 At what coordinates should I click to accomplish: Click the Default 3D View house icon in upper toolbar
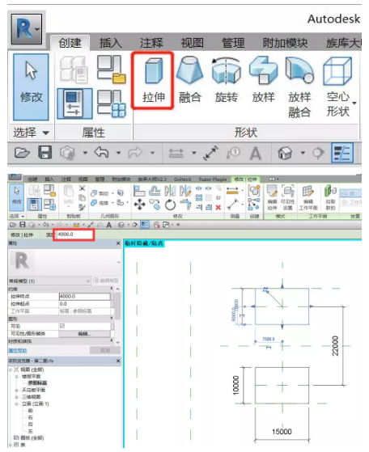click(x=285, y=153)
